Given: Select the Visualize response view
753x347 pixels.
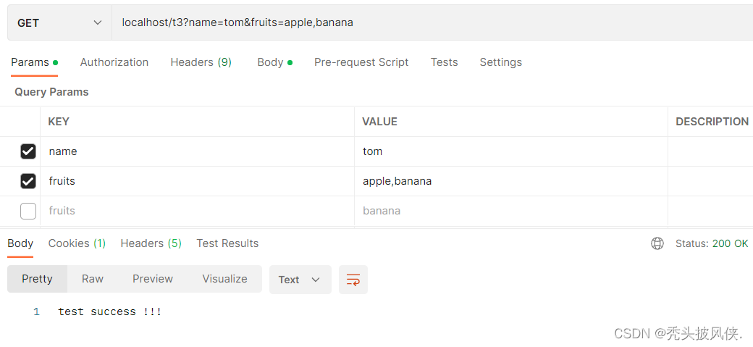Looking at the screenshot, I should (x=224, y=279).
